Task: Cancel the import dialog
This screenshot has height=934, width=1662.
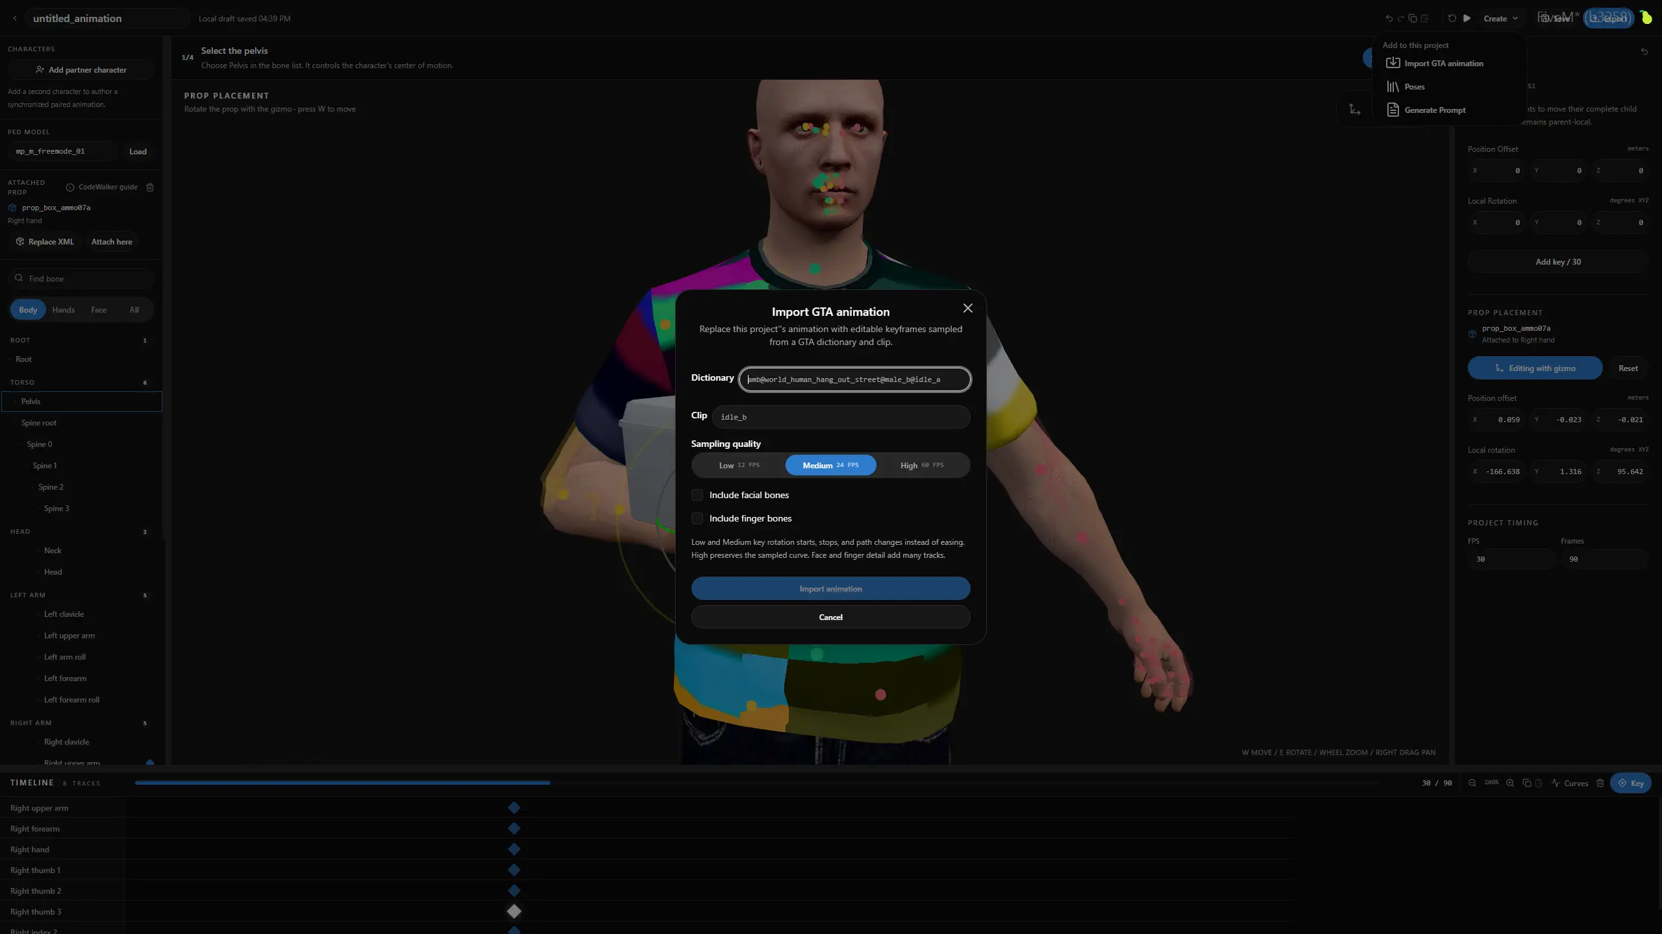Action: [830, 617]
